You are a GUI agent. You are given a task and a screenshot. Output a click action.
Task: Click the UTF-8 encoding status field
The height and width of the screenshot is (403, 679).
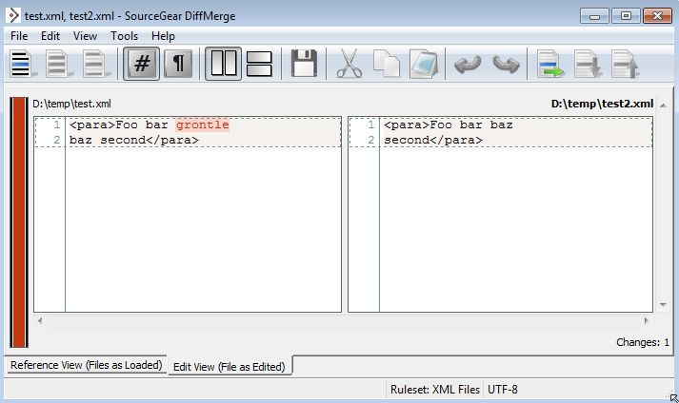(502, 390)
